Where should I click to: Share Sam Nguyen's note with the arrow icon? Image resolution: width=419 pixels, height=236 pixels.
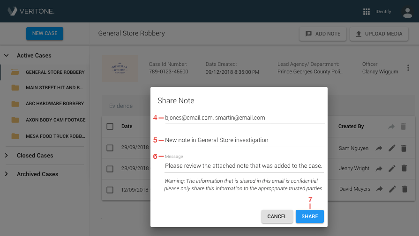click(379, 148)
